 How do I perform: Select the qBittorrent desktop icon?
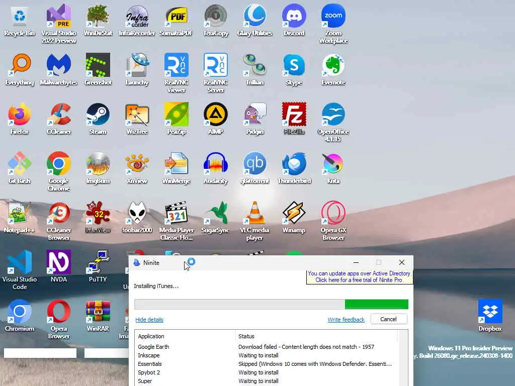[x=255, y=168]
